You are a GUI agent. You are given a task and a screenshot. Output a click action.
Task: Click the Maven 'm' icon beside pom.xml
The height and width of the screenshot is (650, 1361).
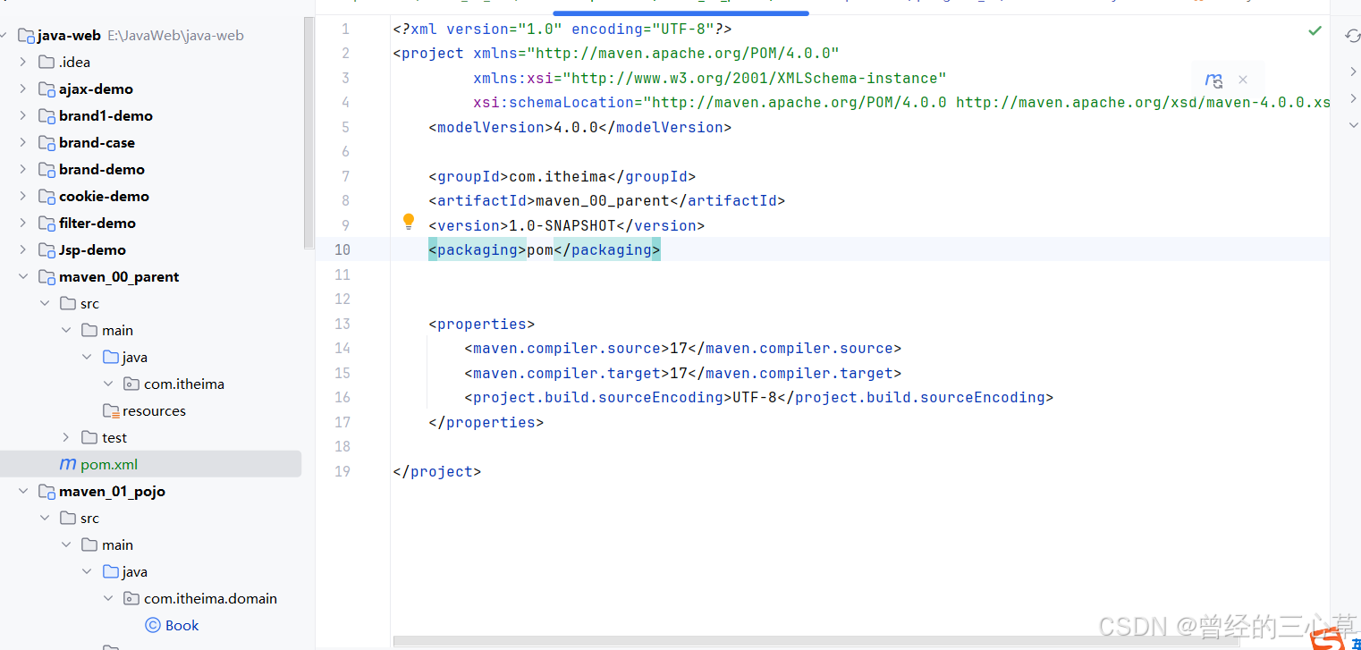[68, 464]
